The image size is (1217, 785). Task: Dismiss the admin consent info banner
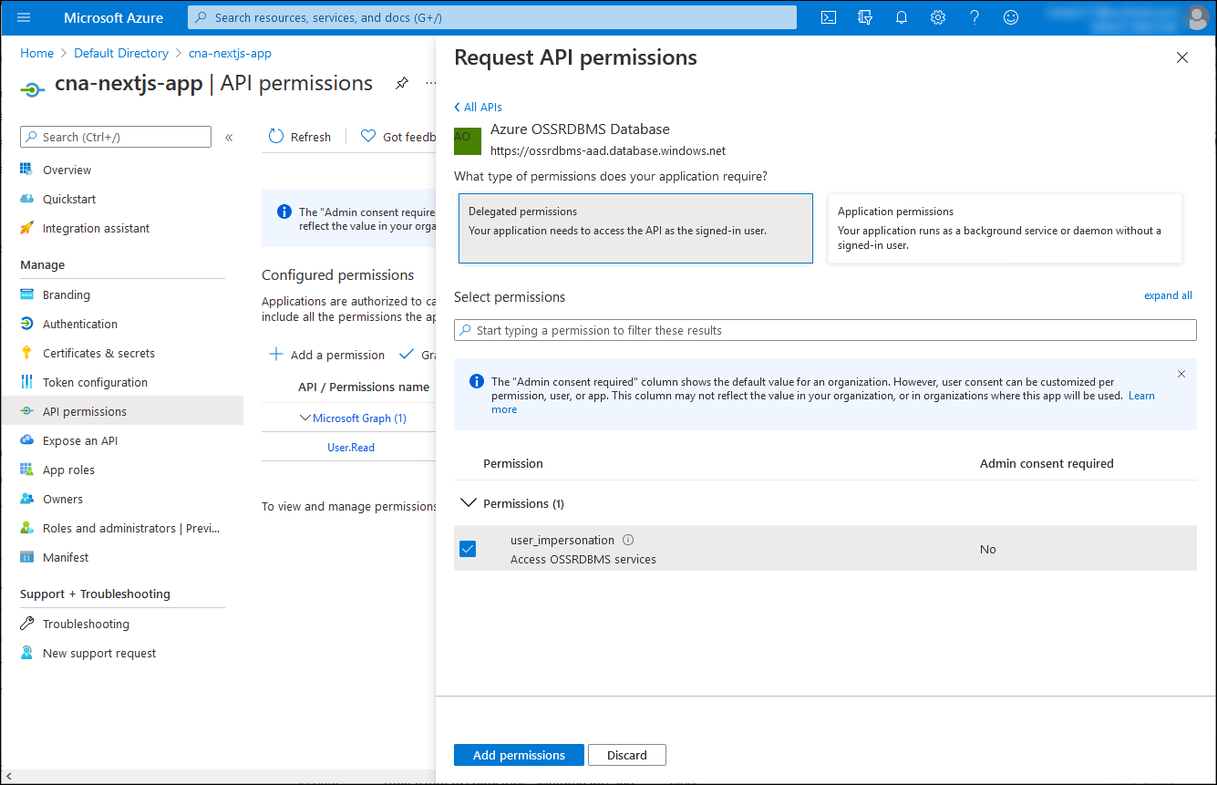(1181, 374)
